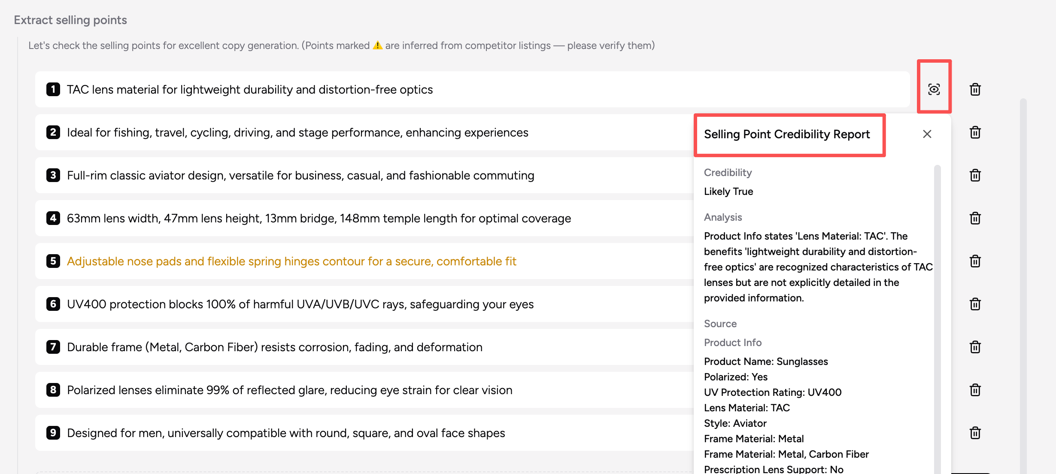Delete the adjustable nose pads selling point
The image size is (1056, 474).
(975, 261)
